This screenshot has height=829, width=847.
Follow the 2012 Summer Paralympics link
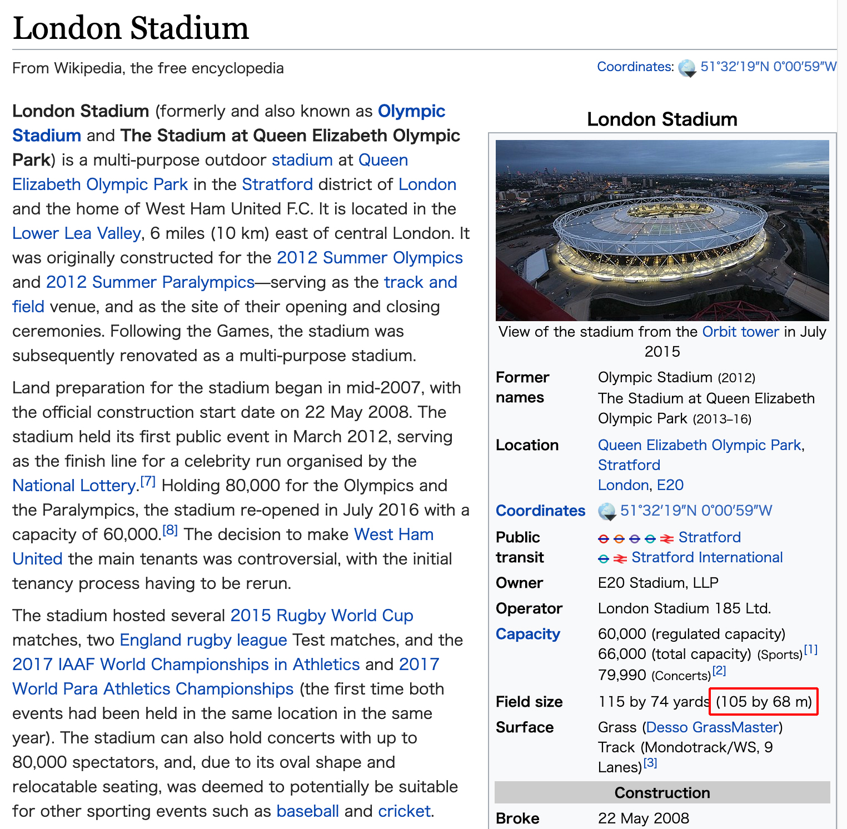(150, 282)
